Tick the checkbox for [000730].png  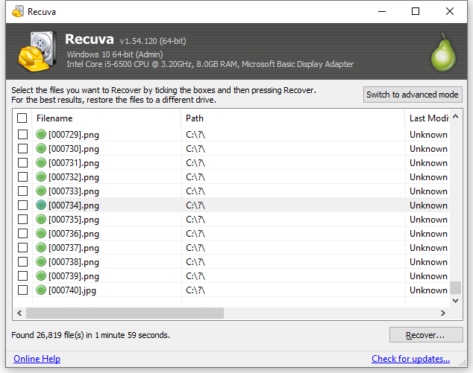point(22,149)
